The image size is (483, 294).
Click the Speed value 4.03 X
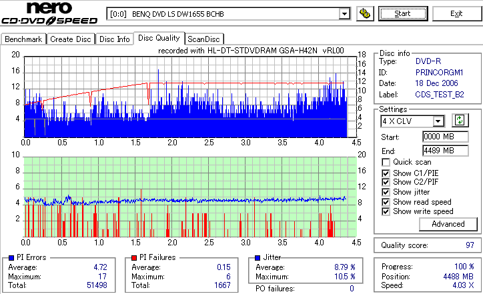[463, 285]
